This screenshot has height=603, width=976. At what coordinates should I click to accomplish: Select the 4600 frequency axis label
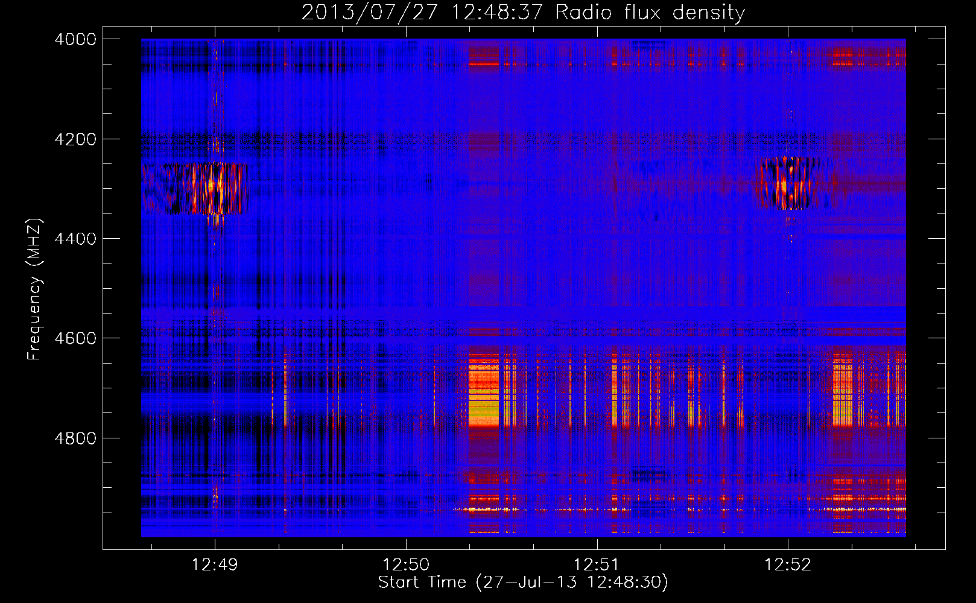pyautogui.click(x=75, y=338)
